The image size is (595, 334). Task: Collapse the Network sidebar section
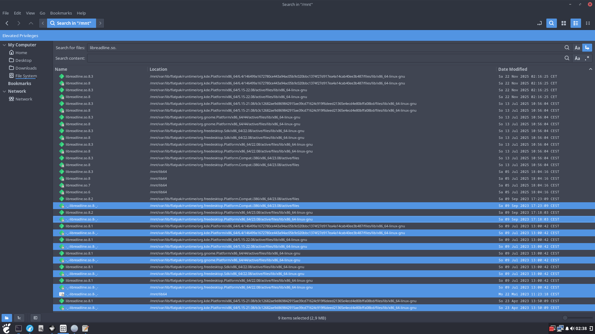(x=4, y=91)
